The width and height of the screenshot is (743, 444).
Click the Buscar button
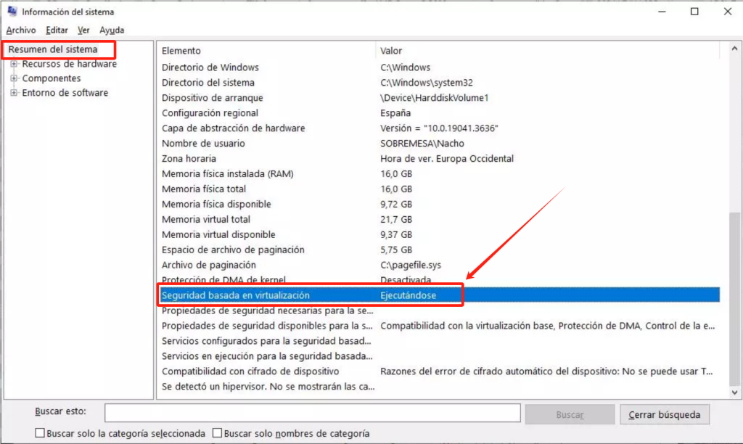point(570,414)
